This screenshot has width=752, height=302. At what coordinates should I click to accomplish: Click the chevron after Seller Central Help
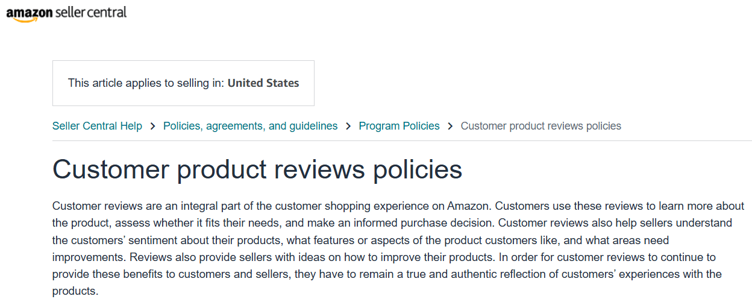pyautogui.click(x=153, y=126)
